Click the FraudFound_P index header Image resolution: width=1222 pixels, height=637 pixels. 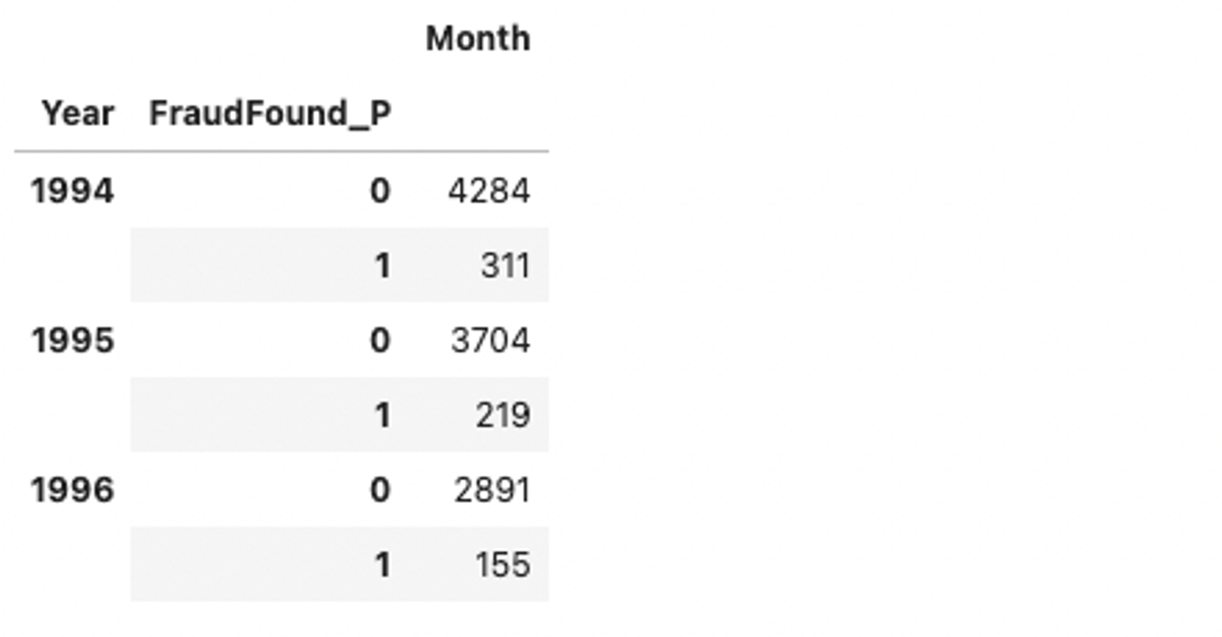tap(270, 115)
